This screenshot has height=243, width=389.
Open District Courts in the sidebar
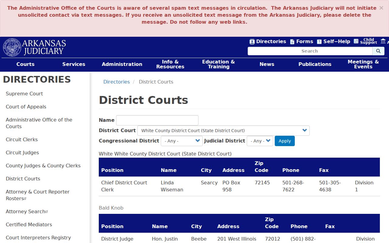(23, 179)
